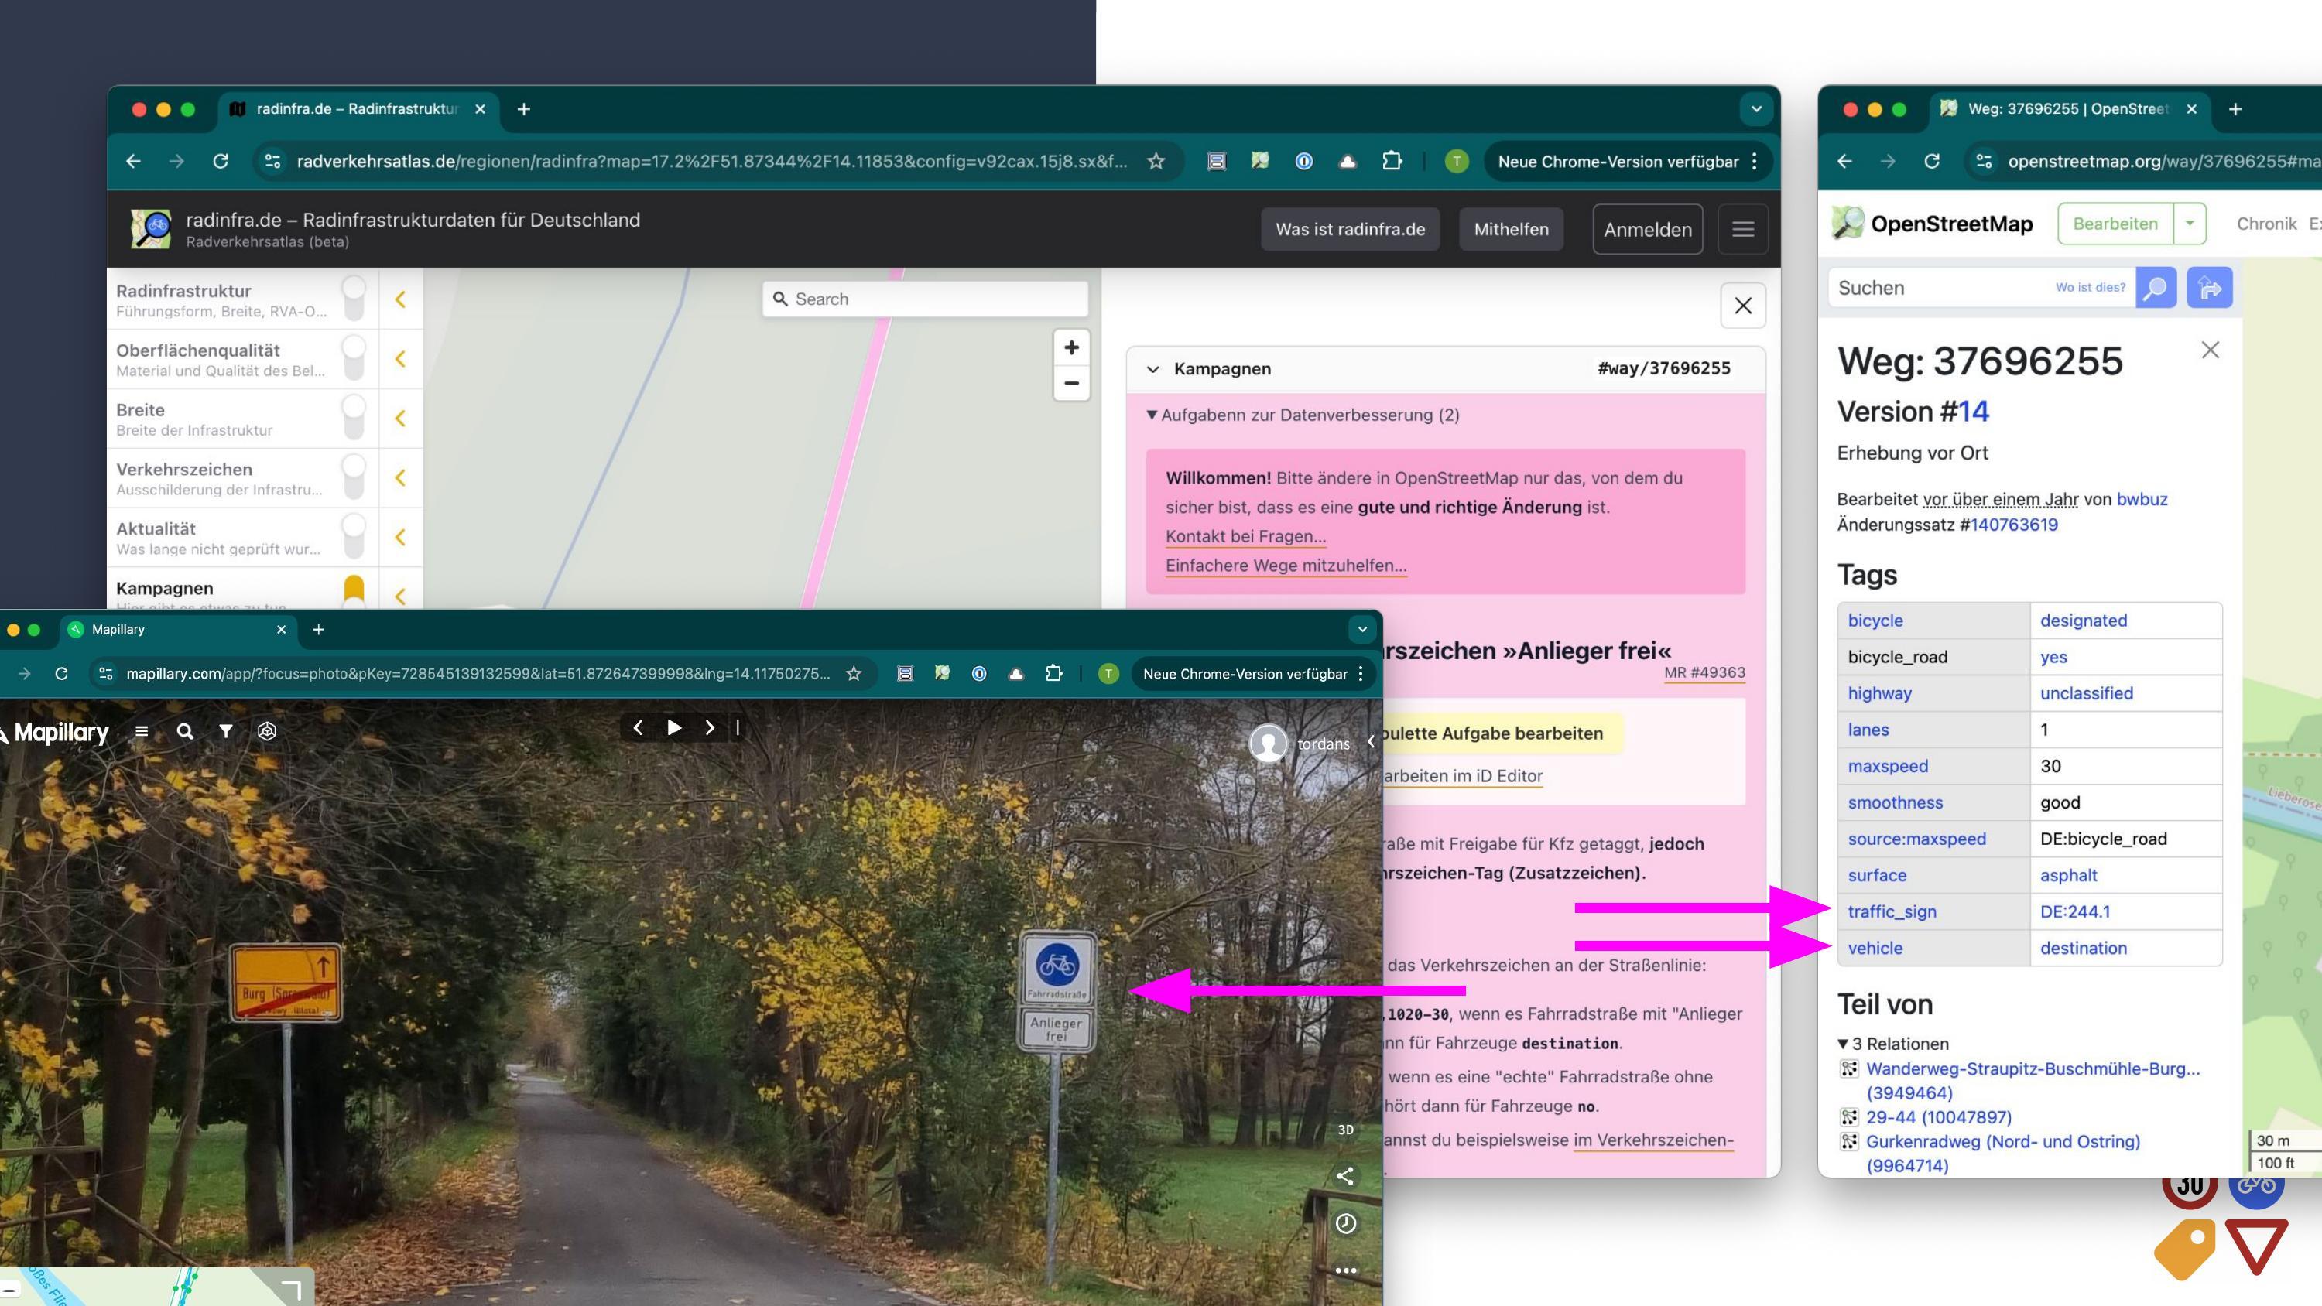Open the Chronik menu item in OSM
Viewport: 2322px width, 1306px height.
click(2265, 224)
